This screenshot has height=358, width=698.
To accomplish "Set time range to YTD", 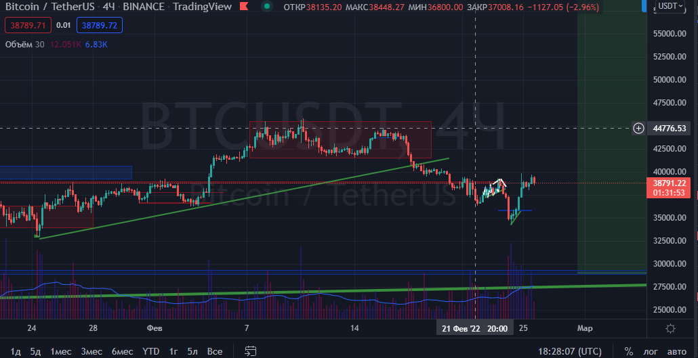I will click(151, 351).
